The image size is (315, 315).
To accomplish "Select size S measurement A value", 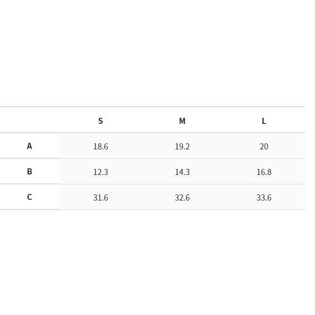I will (101, 146).
